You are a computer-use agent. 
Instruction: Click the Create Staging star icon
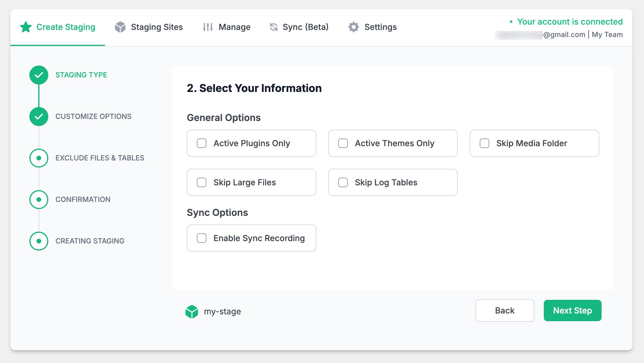26,27
